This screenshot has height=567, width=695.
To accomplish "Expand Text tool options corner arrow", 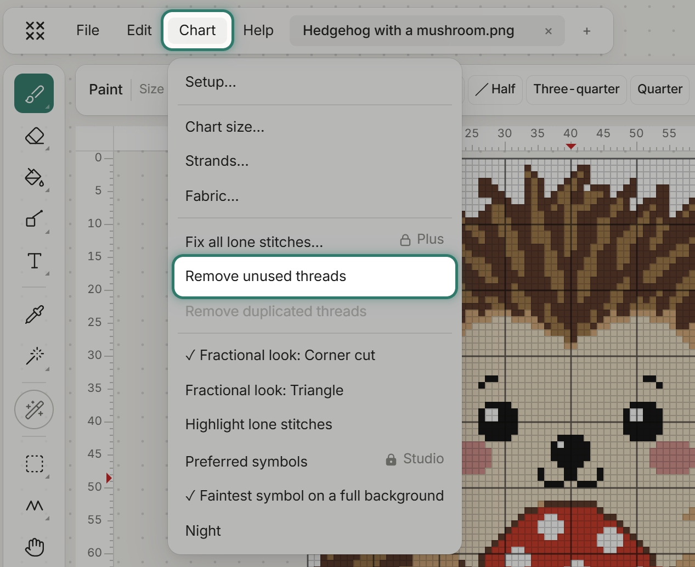I will 47,273.
